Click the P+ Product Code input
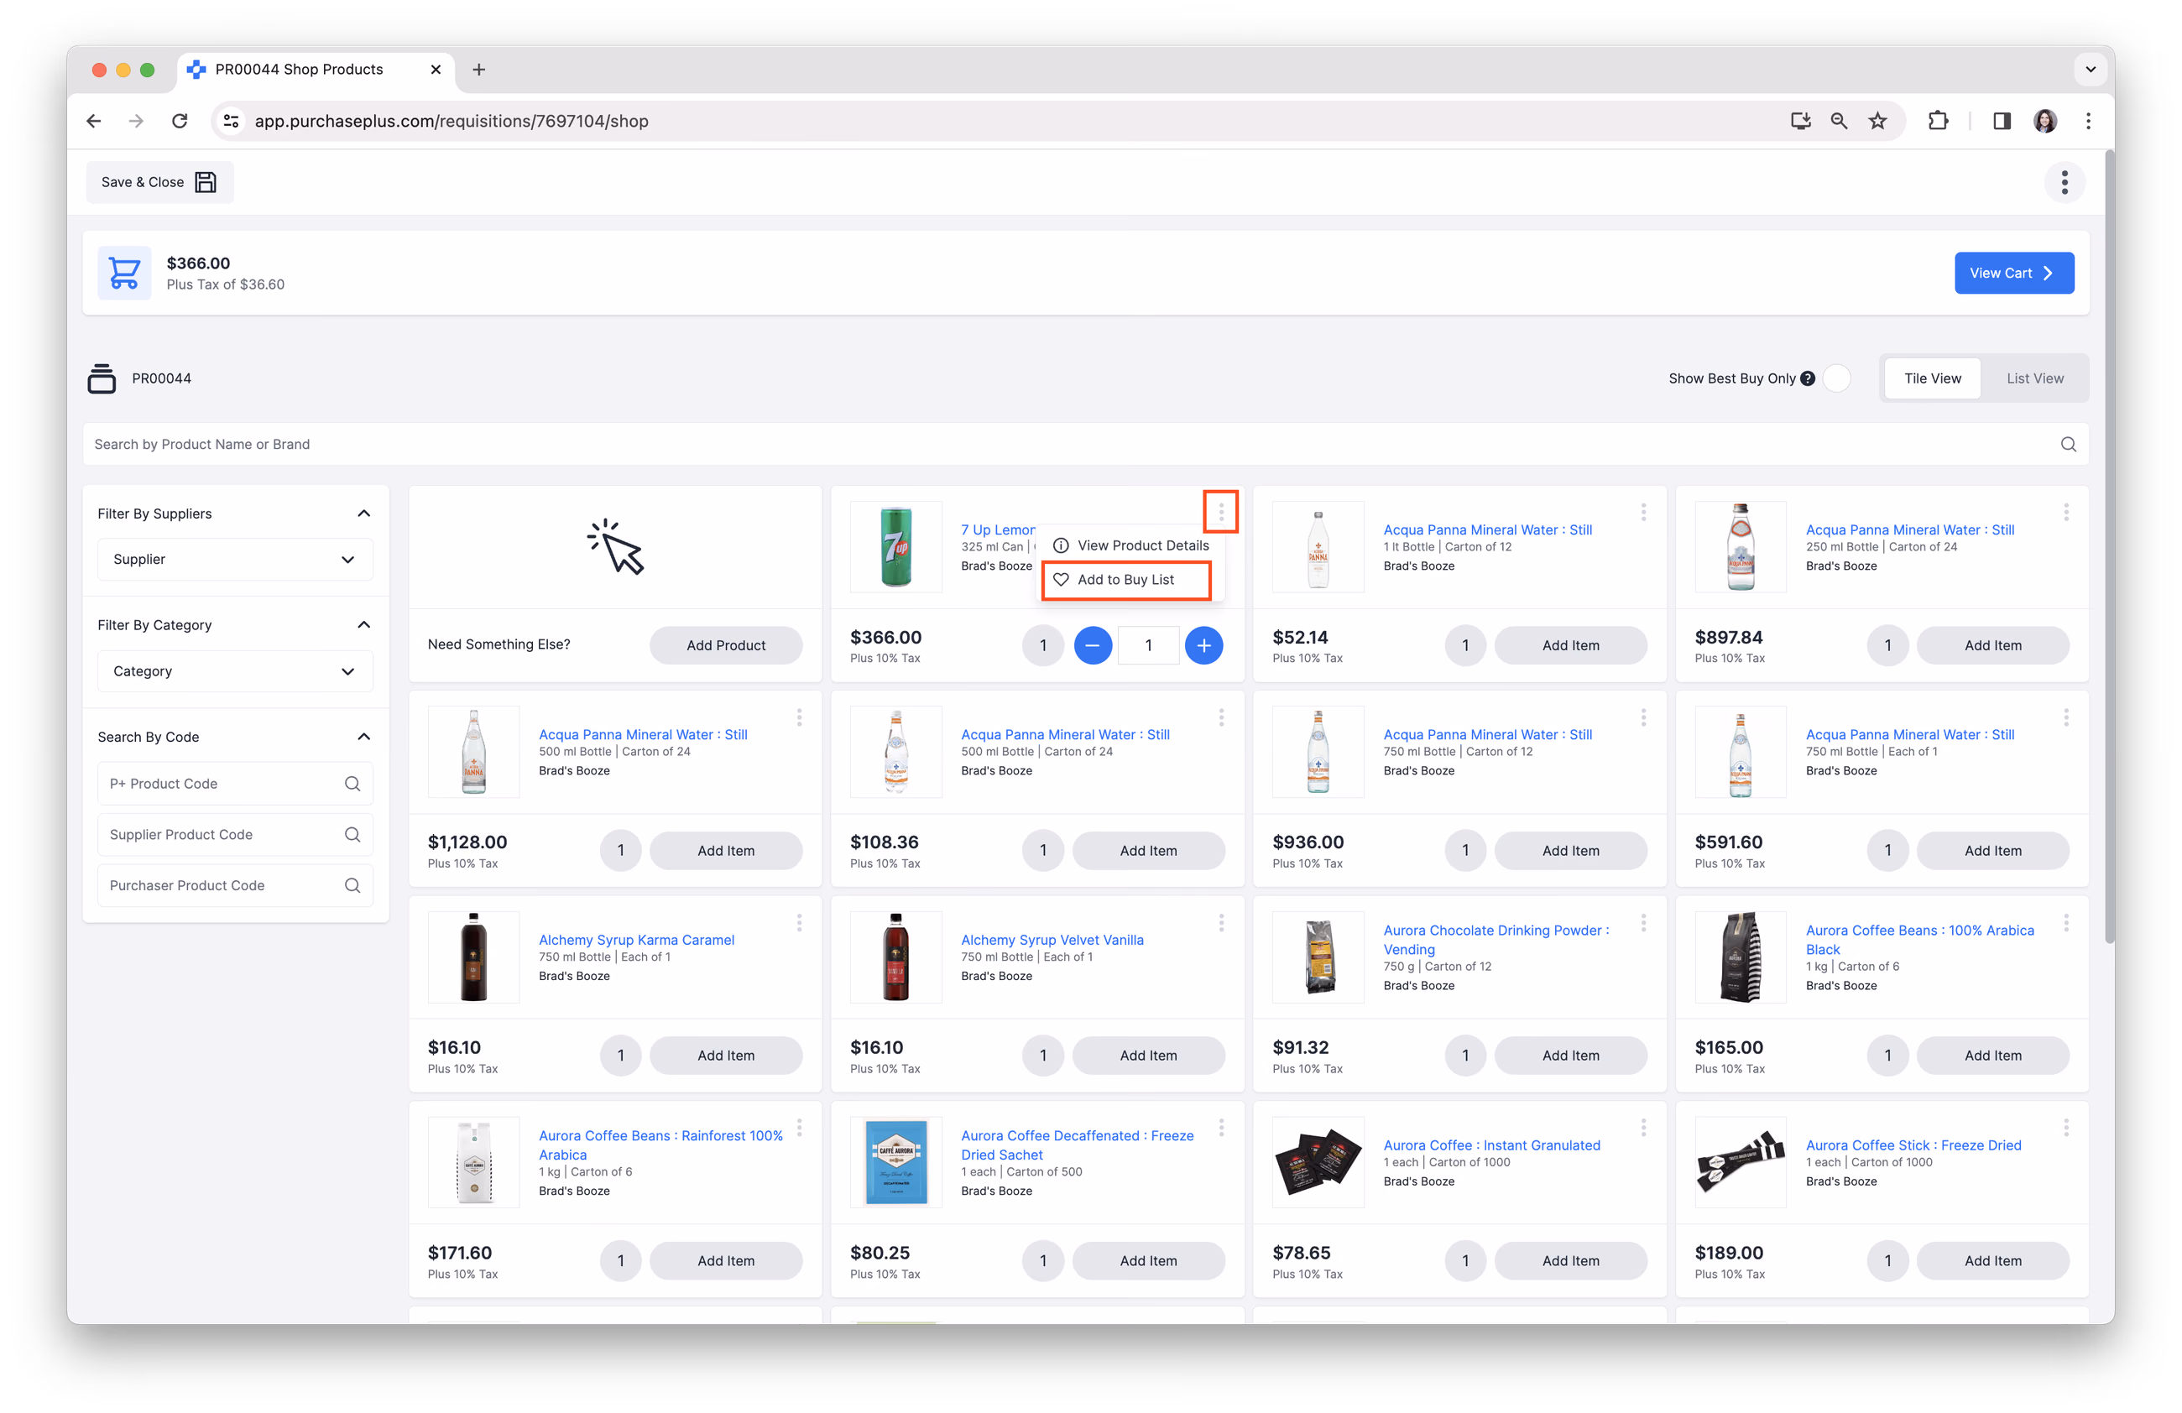Image resolution: width=2182 pixels, height=1413 pixels. pyautogui.click(x=235, y=784)
